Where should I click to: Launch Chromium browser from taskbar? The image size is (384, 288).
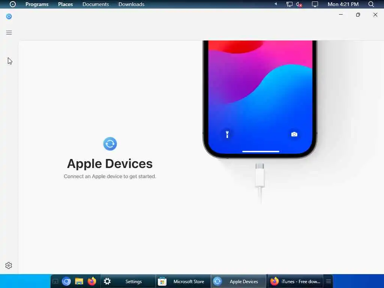click(66, 281)
